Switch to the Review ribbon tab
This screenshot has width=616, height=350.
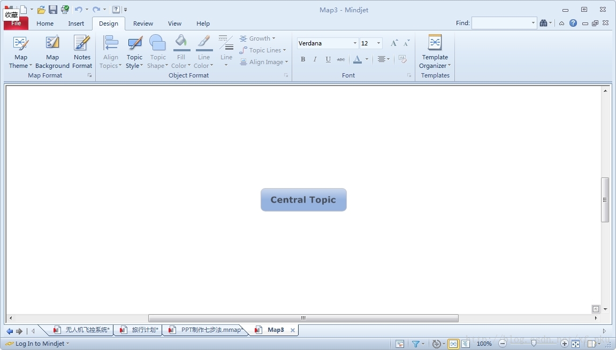tap(143, 24)
